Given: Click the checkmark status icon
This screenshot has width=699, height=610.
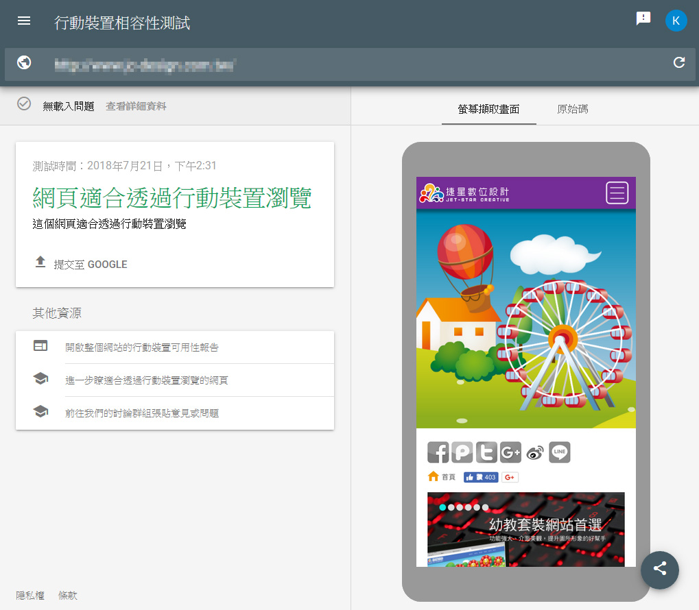Looking at the screenshot, I should (x=24, y=104).
